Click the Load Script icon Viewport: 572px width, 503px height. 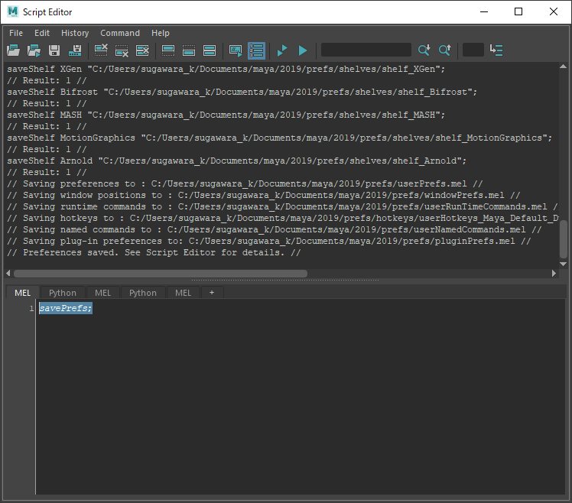pyautogui.click(x=13, y=50)
